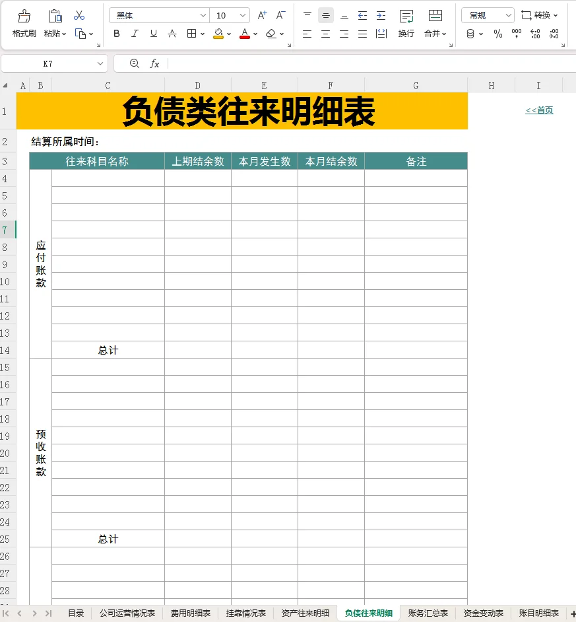Image resolution: width=576 pixels, height=622 pixels.
Task: Switch to the 账务汇总表 sheet tab
Action: pos(428,613)
